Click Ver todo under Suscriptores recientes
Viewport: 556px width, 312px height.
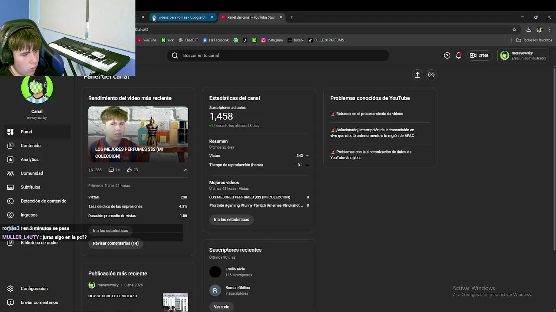coord(222,307)
